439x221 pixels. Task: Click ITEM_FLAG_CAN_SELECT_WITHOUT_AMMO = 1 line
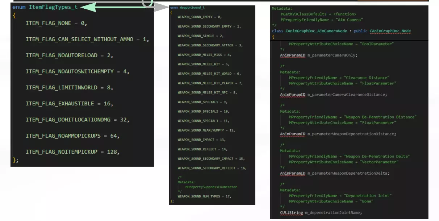click(x=87, y=39)
